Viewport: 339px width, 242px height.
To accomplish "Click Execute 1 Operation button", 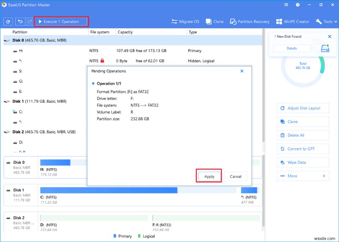I will pyautogui.click(x=61, y=22).
